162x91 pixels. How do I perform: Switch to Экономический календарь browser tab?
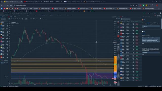click(x=93, y=2)
